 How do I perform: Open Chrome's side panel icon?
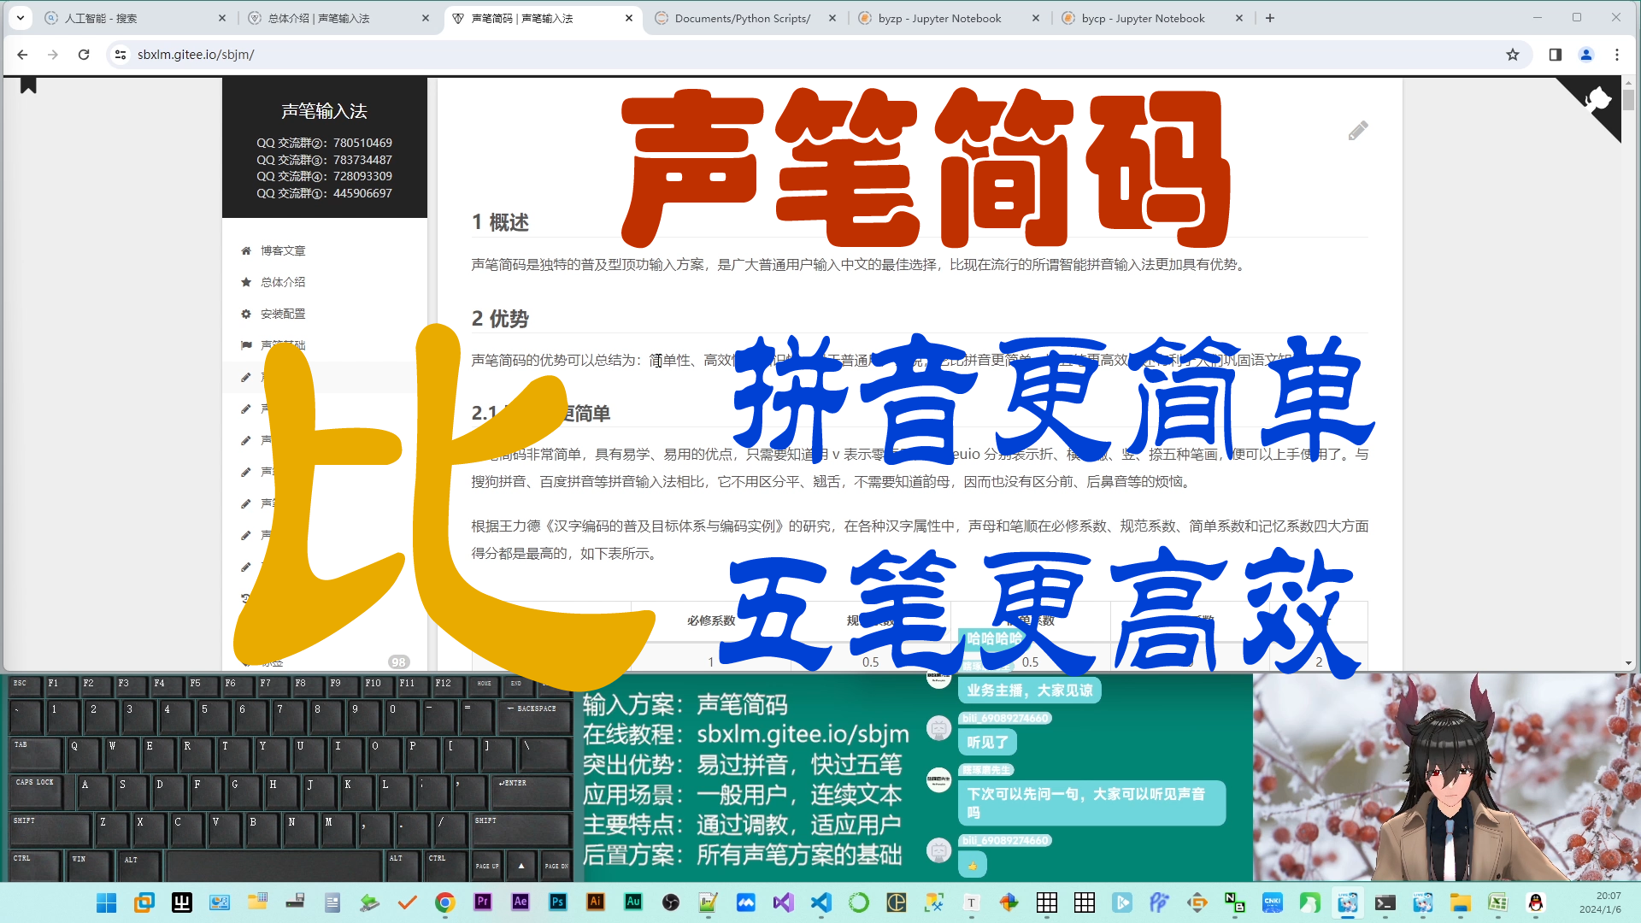tap(1556, 55)
